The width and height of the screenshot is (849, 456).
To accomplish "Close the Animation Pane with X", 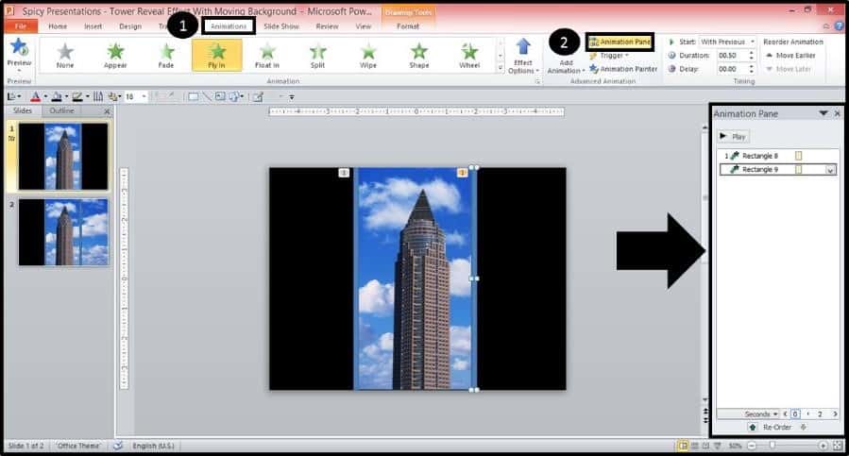I will [x=837, y=113].
